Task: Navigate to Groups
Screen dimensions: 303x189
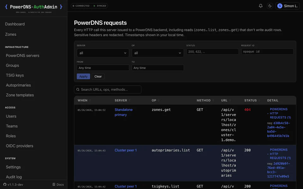Action: 12,66
